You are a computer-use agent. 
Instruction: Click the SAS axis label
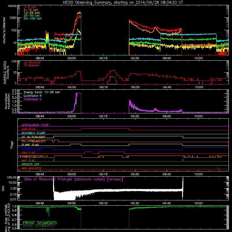click(x=3, y=188)
